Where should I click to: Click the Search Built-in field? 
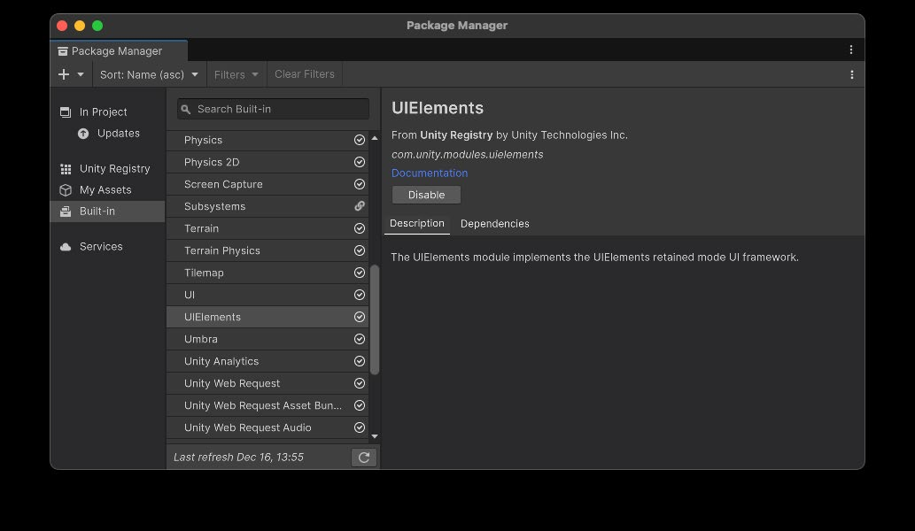pos(273,109)
